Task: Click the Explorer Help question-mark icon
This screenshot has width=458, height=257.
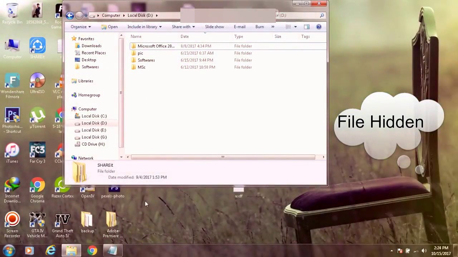Action: point(319,27)
